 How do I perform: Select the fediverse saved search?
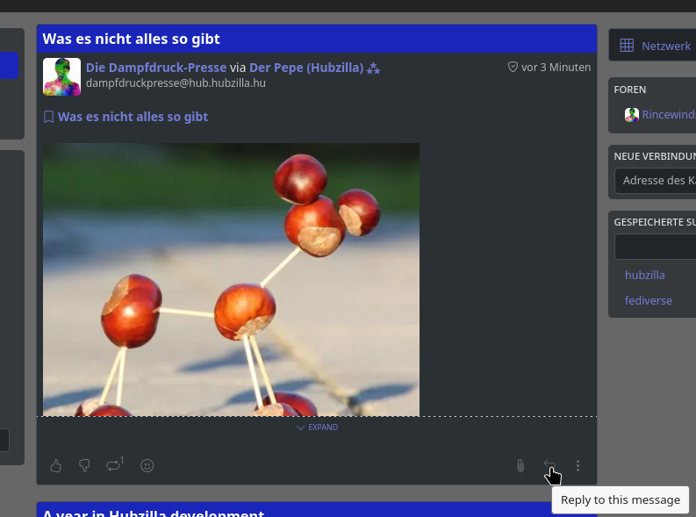pos(648,300)
